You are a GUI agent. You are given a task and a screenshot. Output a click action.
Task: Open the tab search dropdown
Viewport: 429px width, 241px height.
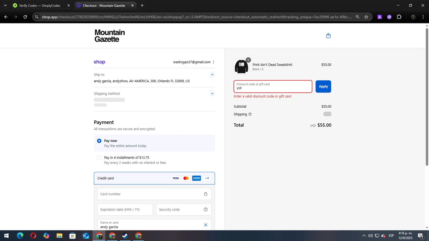tap(5, 5)
